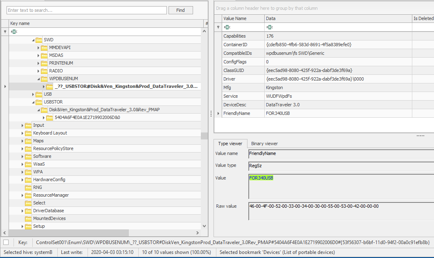The image size is (434, 258).
Task: Click the USBSTOR folder icon in tree
Action: [39, 102]
